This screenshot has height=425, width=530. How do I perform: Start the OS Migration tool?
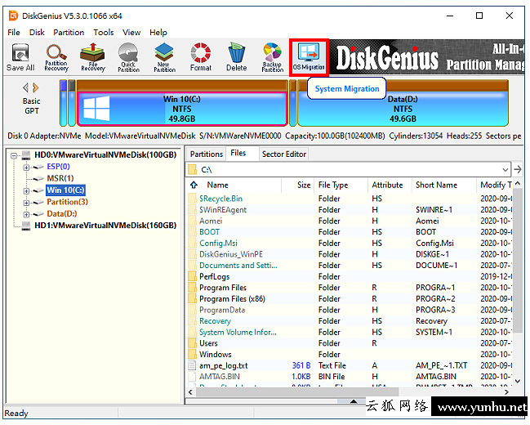(x=309, y=57)
